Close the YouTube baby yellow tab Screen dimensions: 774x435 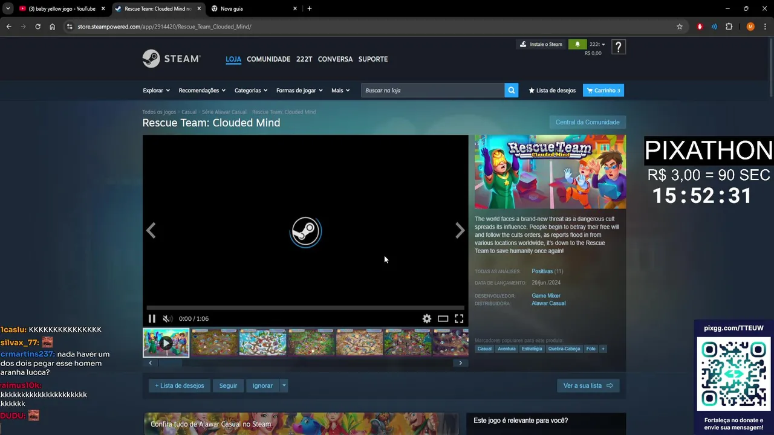click(x=103, y=8)
